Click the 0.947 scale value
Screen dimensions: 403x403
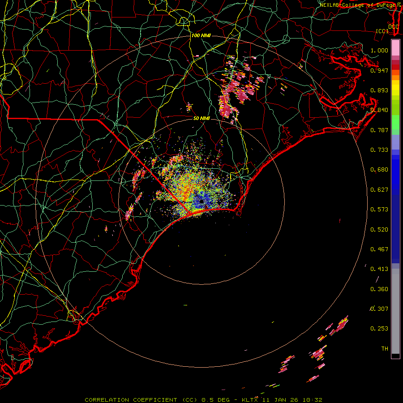pyautogui.click(x=379, y=70)
